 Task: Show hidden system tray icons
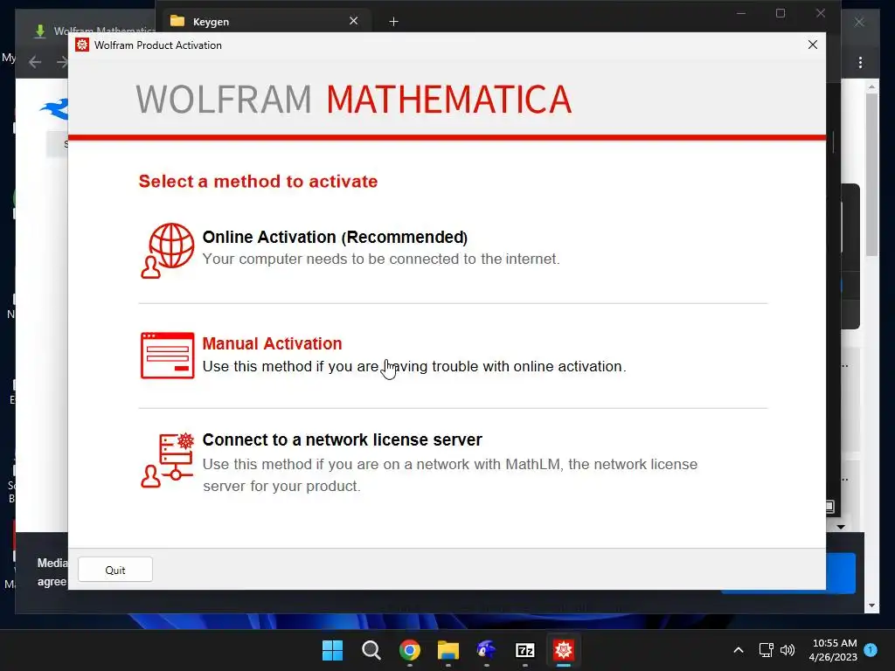pyautogui.click(x=738, y=650)
